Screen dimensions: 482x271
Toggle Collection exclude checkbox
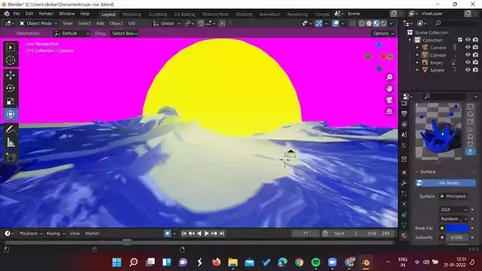(x=460, y=40)
